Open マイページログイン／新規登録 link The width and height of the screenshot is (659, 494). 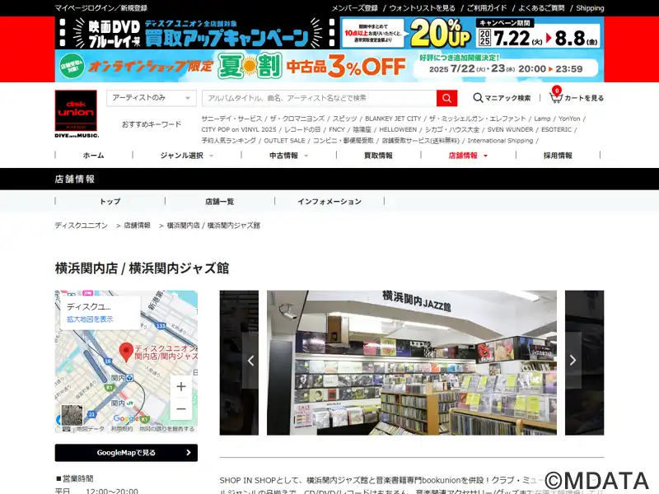[100, 8]
